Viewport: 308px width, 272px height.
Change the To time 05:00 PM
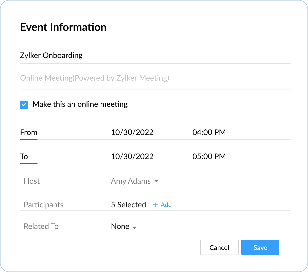[x=209, y=156]
